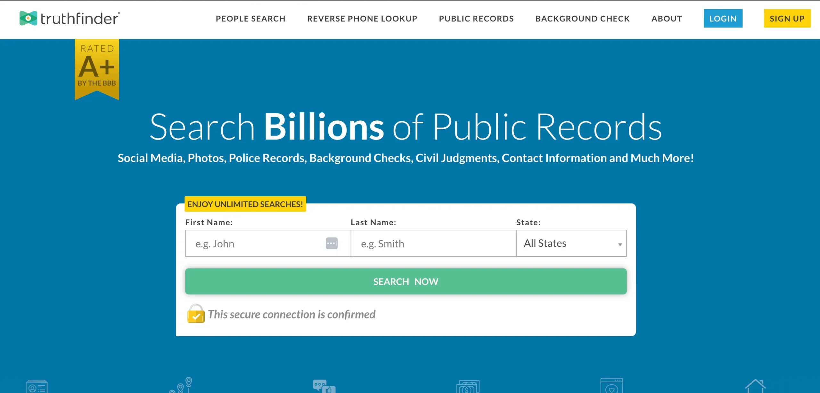Image resolution: width=820 pixels, height=393 pixels.
Task: Click the truthfinder logo icon
Action: [x=28, y=18]
